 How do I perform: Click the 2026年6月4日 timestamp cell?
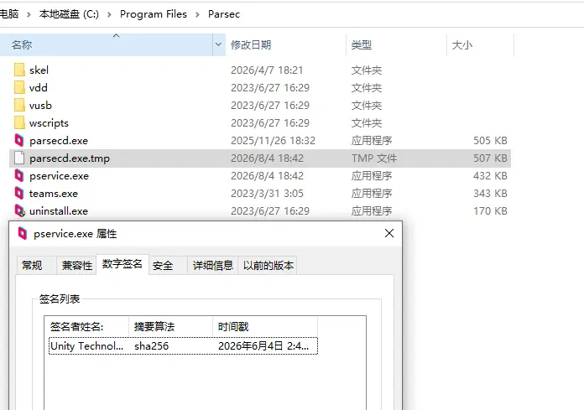click(263, 346)
